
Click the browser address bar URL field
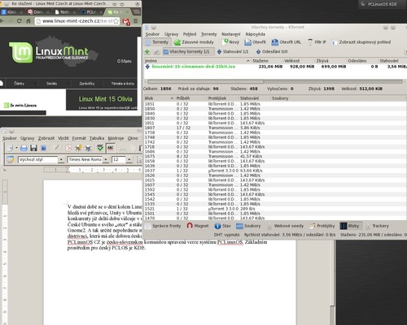tap(77, 21)
